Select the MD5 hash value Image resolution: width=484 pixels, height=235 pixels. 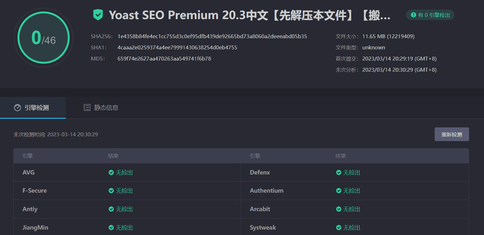(164, 59)
